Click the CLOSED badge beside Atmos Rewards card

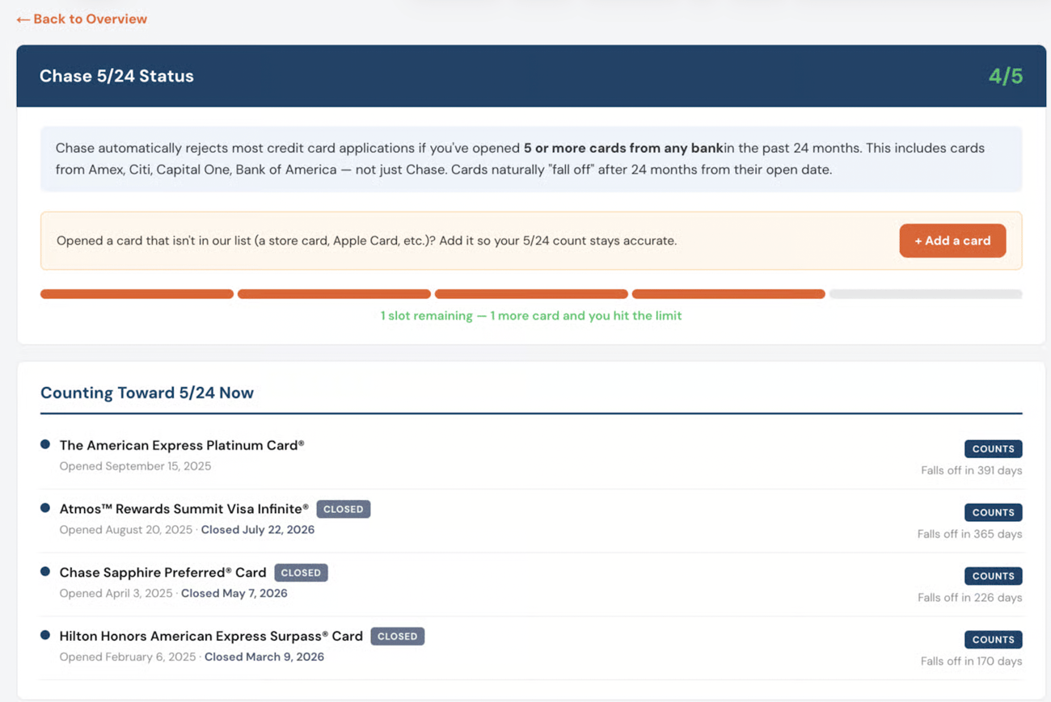point(344,509)
